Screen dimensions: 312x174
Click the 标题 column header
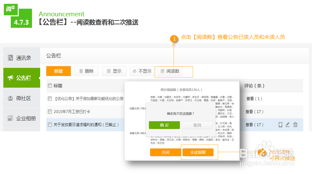[x=58, y=85]
